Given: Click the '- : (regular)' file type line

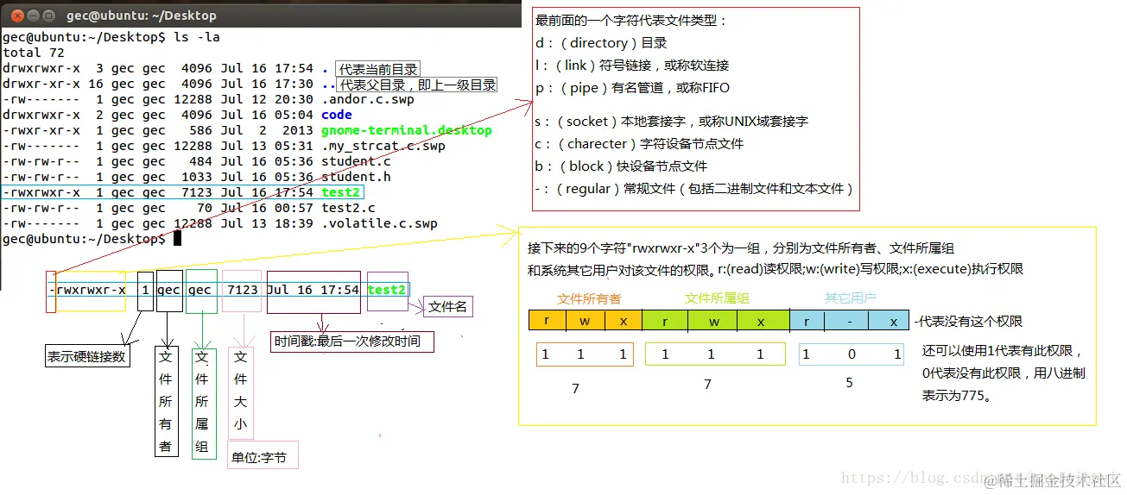Looking at the screenshot, I should pos(694,189).
